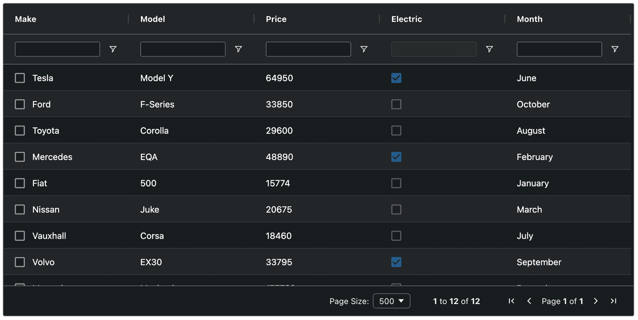
Task: Click the Corsa model cell
Action: [152, 236]
